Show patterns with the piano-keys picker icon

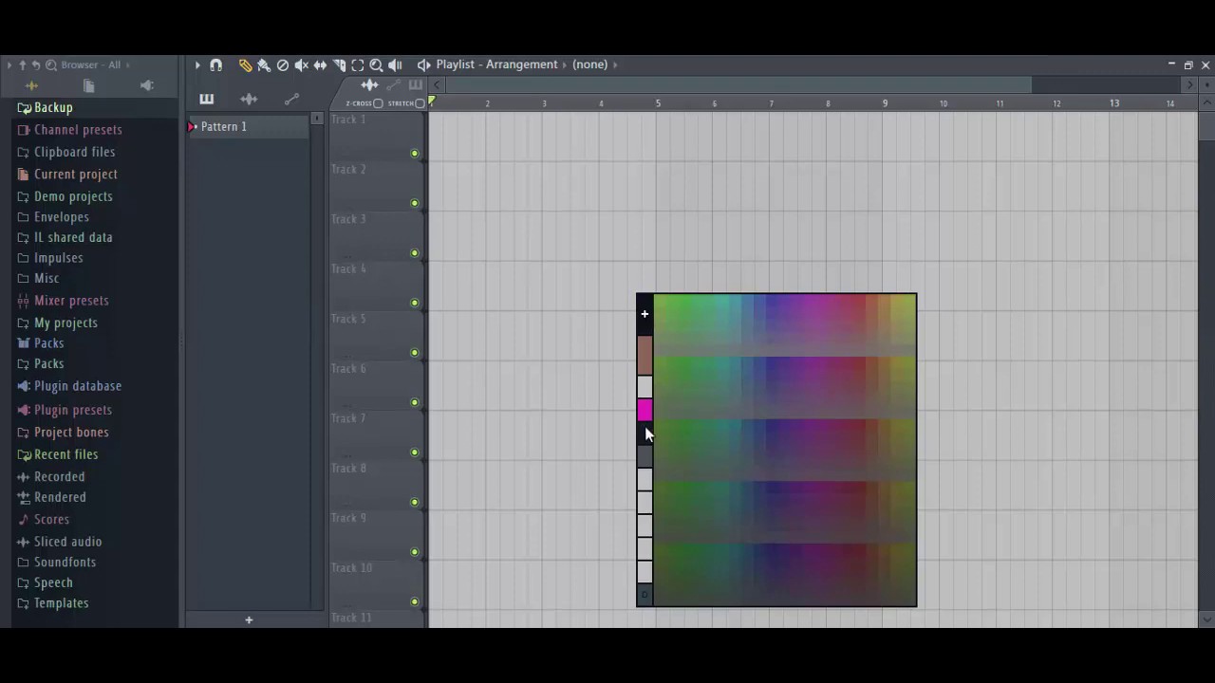(206, 99)
